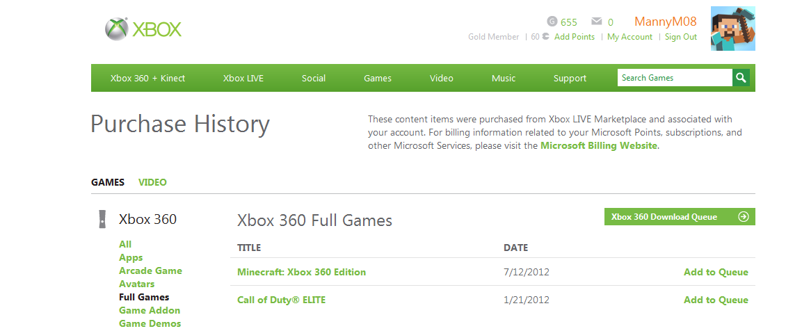Click the Microsoft Billing Website link
The width and height of the screenshot is (786, 331).
tap(598, 146)
